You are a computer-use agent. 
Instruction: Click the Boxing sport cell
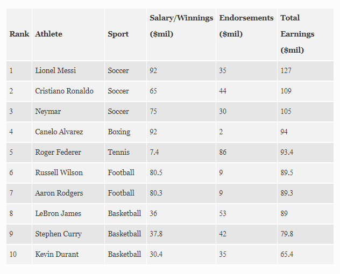click(x=119, y=132)
